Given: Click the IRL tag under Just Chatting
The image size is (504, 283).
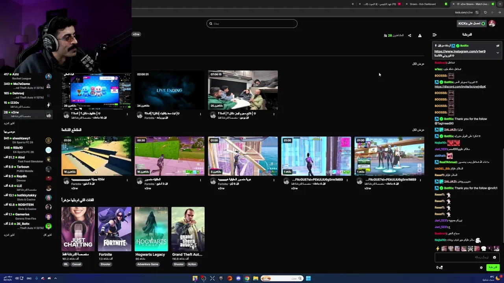Looking at the screenshot, I should 66,264.
